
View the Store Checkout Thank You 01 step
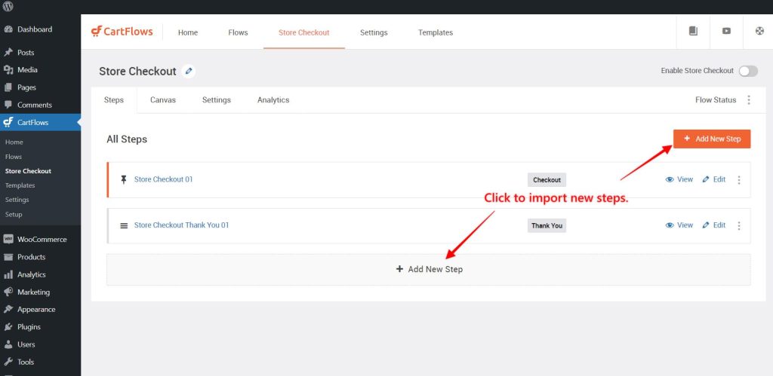[x=679, y=225]
